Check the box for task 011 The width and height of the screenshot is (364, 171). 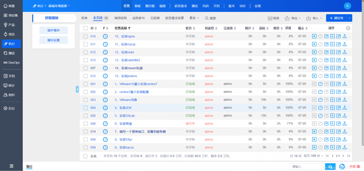pos(86,44)
